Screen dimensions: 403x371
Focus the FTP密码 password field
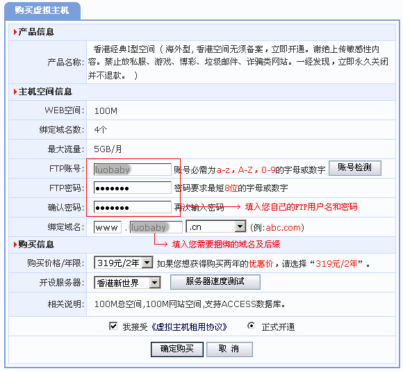pyautogui.click(x=132, y=188)
